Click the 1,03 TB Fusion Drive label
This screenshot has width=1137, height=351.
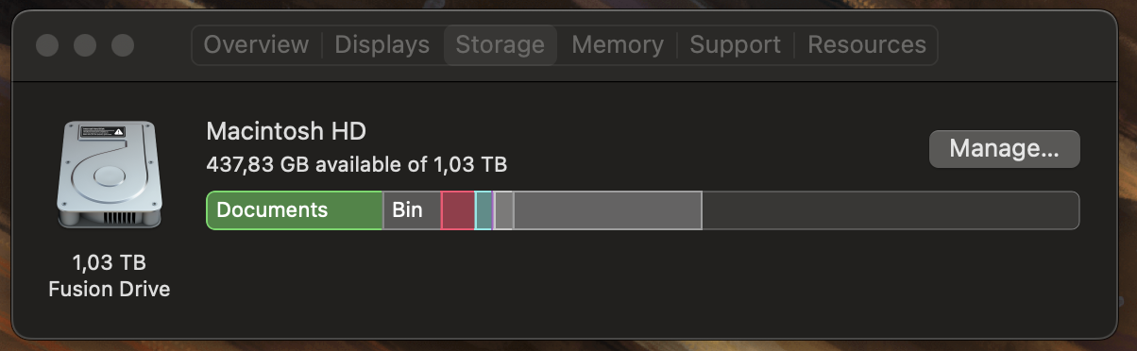click(x=110, y=276)
